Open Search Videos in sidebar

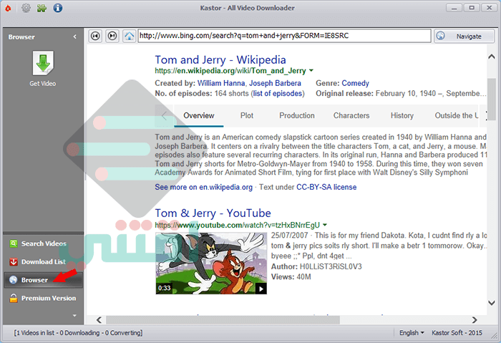tap(44, 243)
